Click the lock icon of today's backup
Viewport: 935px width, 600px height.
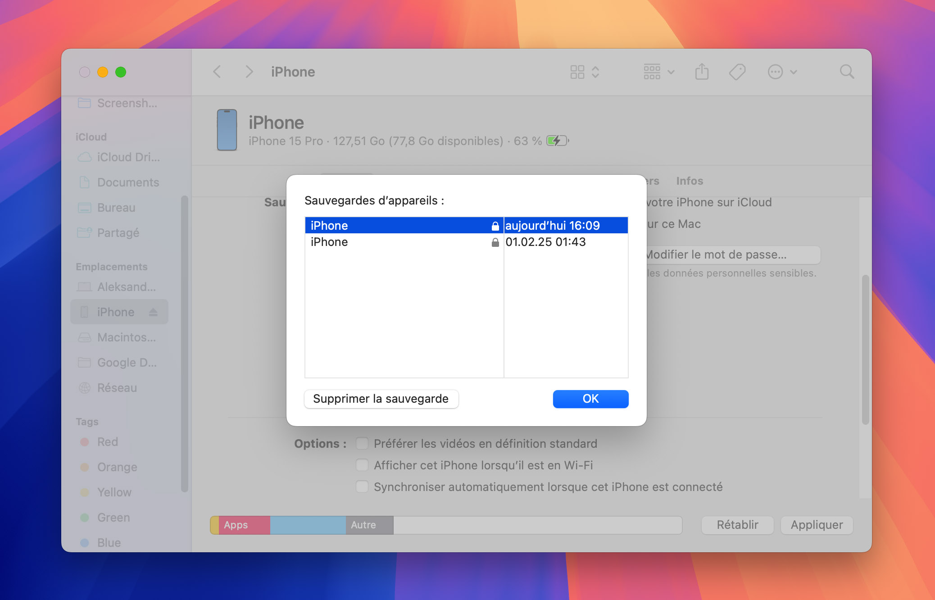(495, 226)
